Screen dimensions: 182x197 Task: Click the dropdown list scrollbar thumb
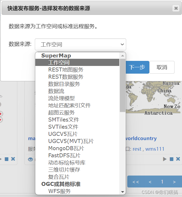(x=122, y=85)
